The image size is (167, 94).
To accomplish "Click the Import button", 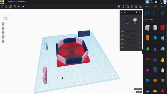I will [x=147, y=7].
